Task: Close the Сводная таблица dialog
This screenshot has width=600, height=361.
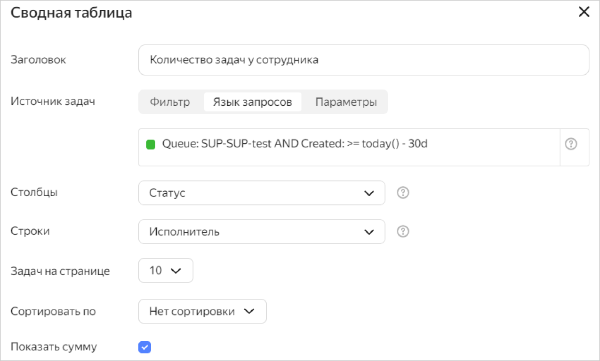Action: [x=584, y=13]
